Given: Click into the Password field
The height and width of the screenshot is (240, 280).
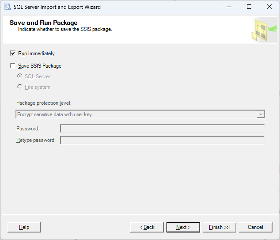Looking at the screenshot, I should pos(162,129).
